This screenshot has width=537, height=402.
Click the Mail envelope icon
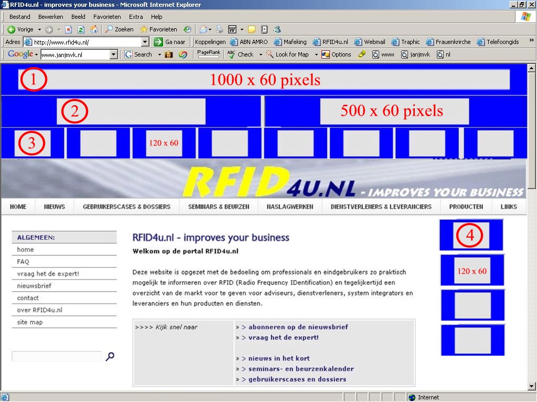(x=203, y=29)
